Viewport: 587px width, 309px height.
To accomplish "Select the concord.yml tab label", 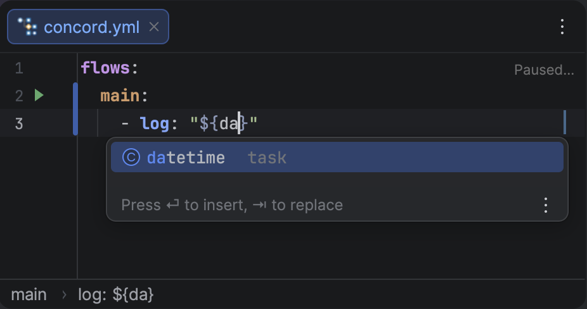I will click(91, 27).
